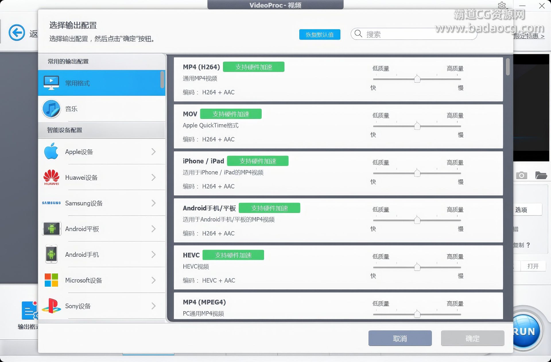Screen dimensions: 551x362
Task: Click the 恢复默认值 button
Action: pyautogui.click(x=320, y=35)
